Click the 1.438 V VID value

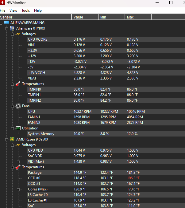coord(79,161)
